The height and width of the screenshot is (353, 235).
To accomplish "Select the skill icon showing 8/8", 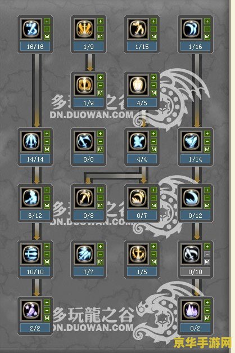I will (x=85, y=141).
